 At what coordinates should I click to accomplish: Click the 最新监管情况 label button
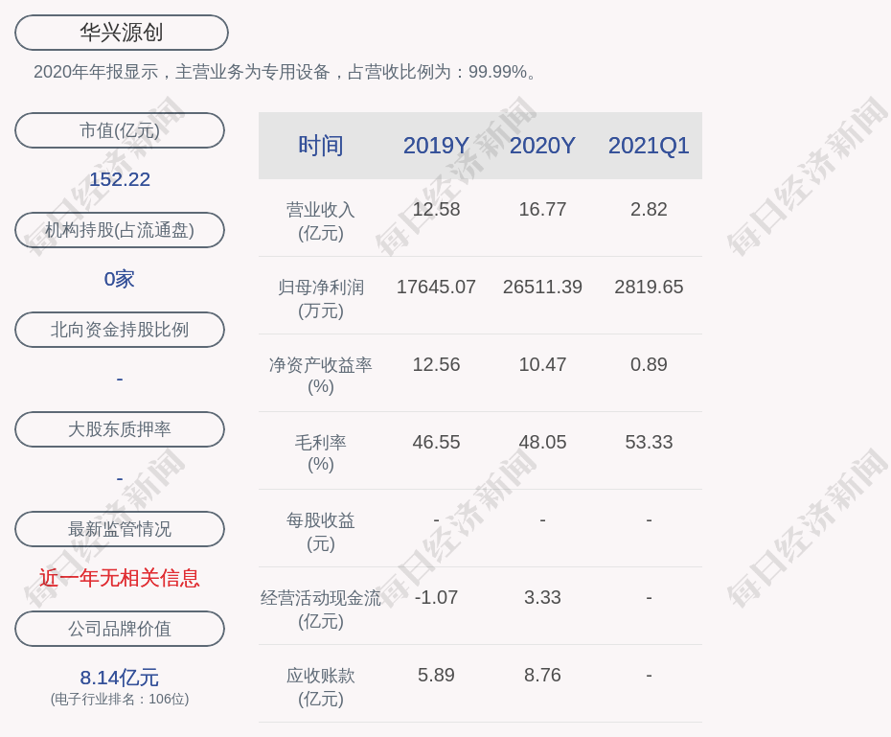coord(120,529)
